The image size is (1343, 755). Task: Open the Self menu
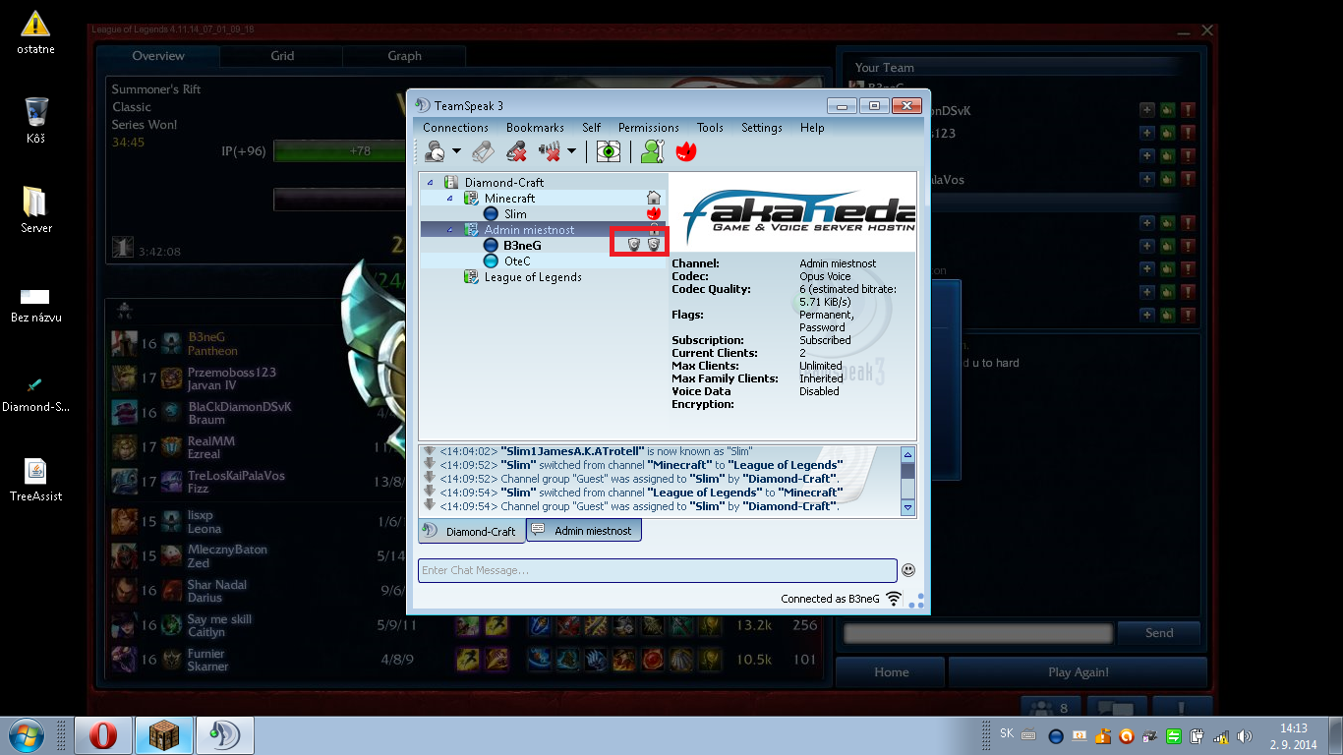591,128
